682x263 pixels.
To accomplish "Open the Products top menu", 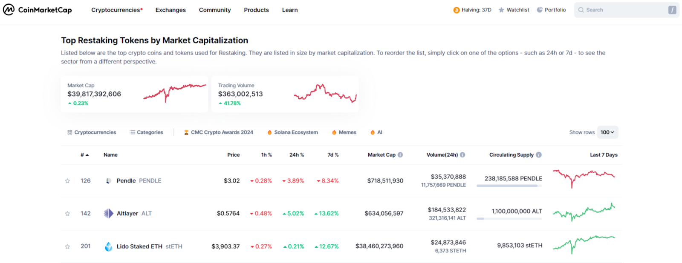I will 256,10.
